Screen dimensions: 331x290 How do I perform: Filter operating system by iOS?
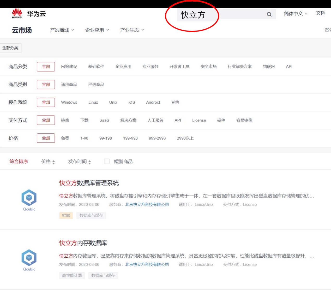(x=132, y=102)
